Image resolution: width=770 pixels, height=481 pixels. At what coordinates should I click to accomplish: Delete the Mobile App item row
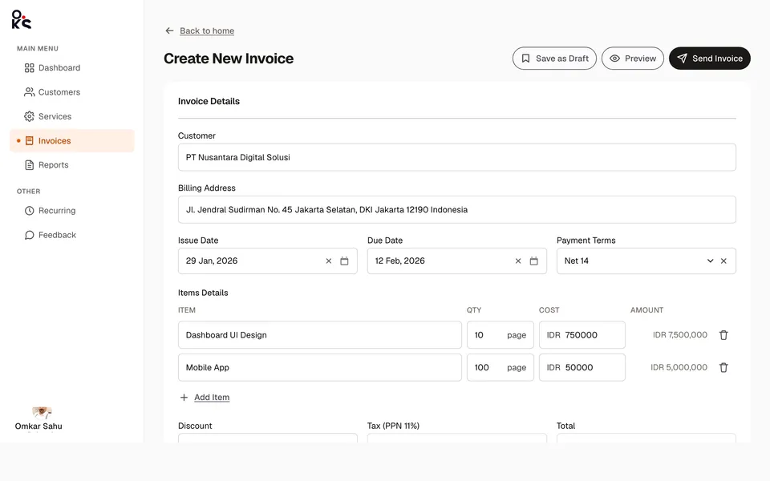click(x=723, y=368)
